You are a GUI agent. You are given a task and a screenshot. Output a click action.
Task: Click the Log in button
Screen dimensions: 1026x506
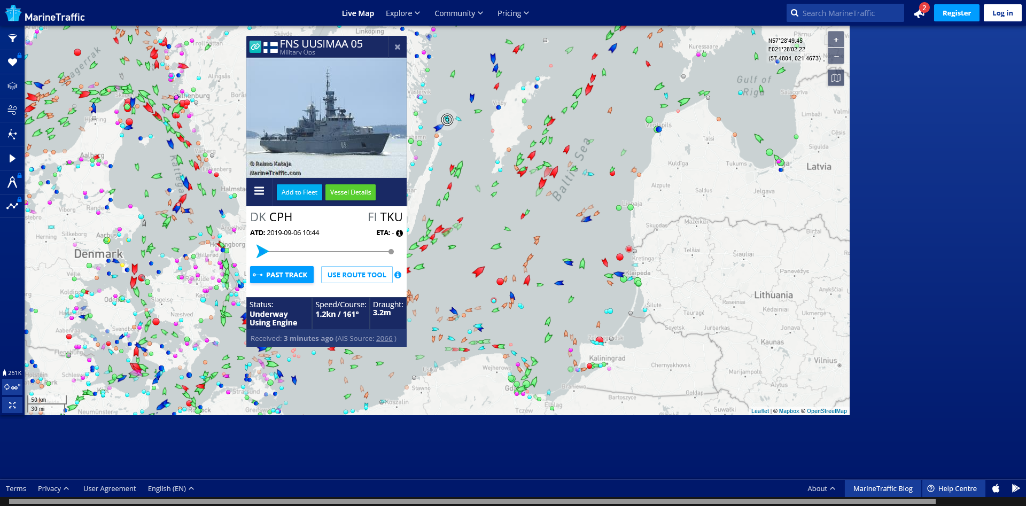[1002, 13]
